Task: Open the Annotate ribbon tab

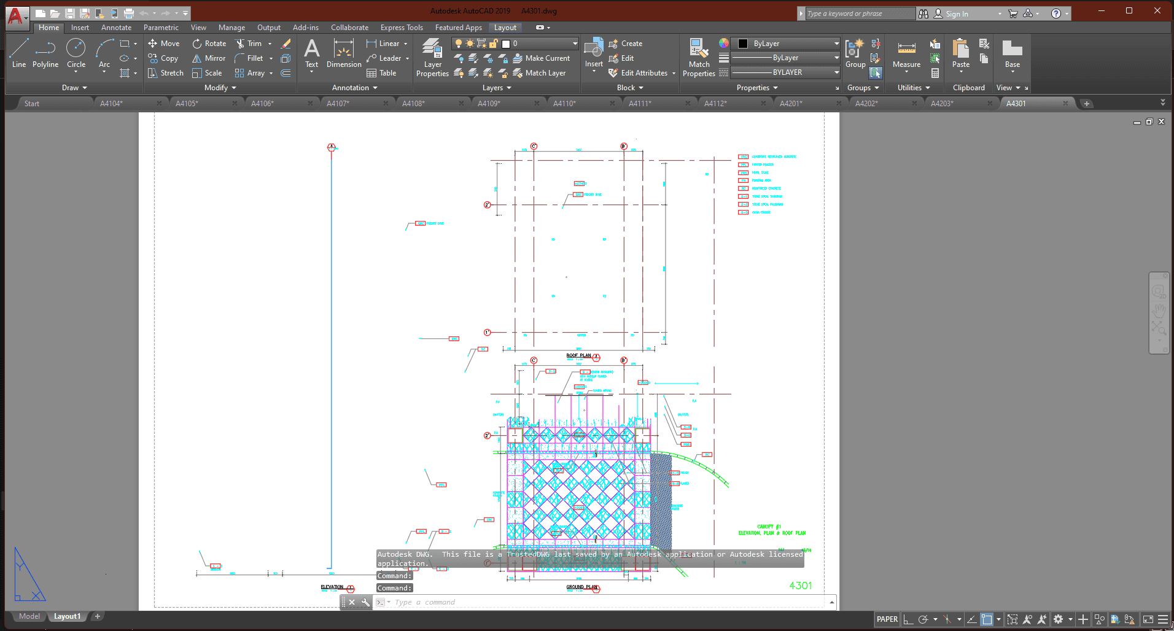Action: [x=116, y=28]
